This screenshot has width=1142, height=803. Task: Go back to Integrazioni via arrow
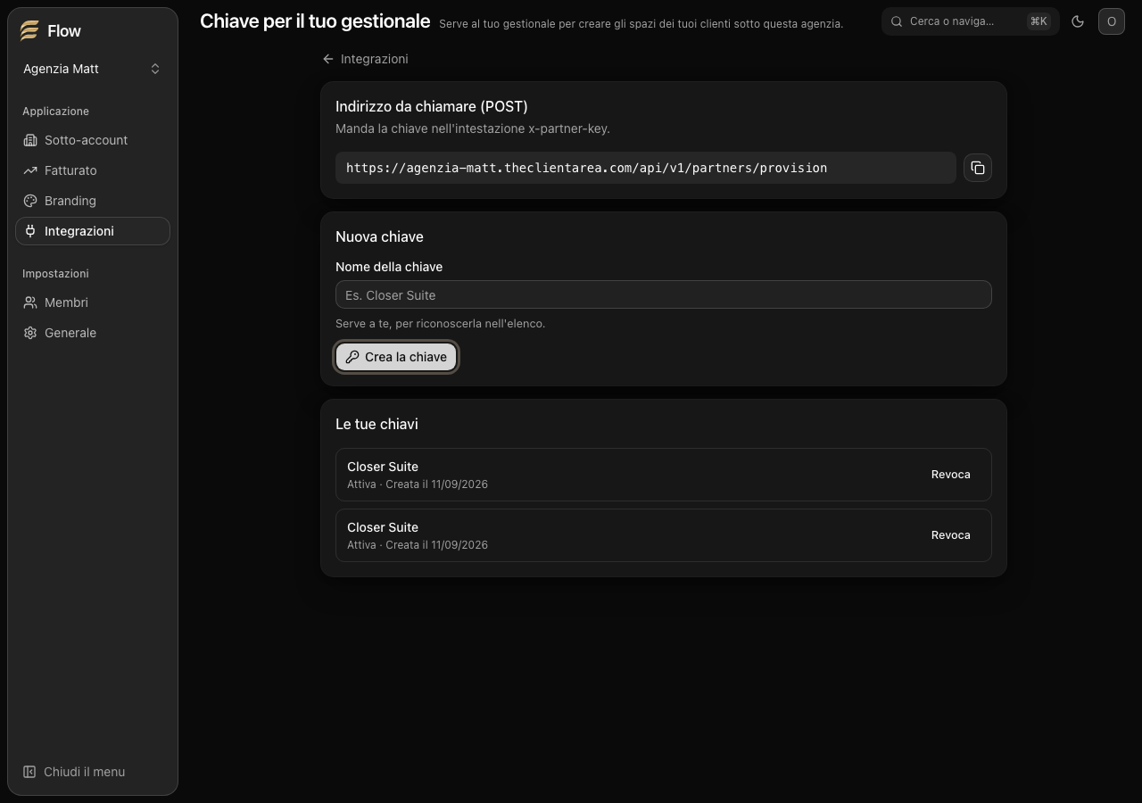click(x=365, y=59)
